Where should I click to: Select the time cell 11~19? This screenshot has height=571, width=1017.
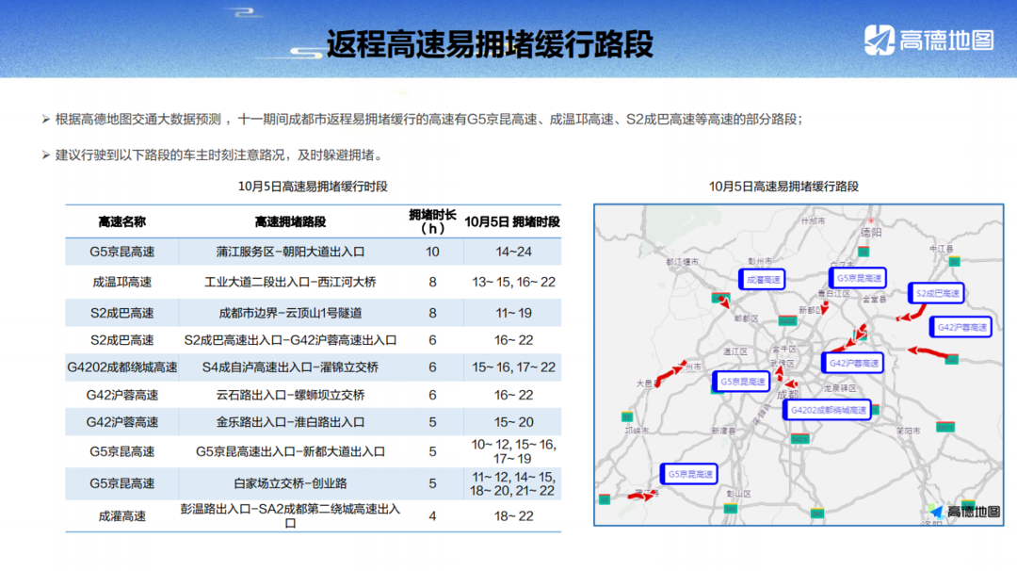(514, 314)
